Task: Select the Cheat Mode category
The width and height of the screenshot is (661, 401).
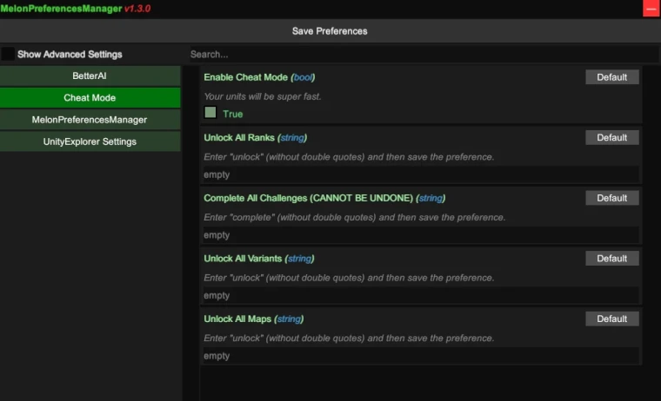Action: tap(90, 98)
